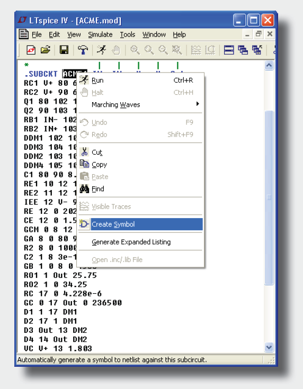
Task: Click the vertical scrollbar thumb
Action: coord(269,198)
